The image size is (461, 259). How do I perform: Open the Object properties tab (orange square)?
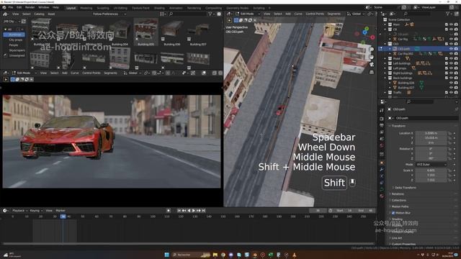point(382,163)
